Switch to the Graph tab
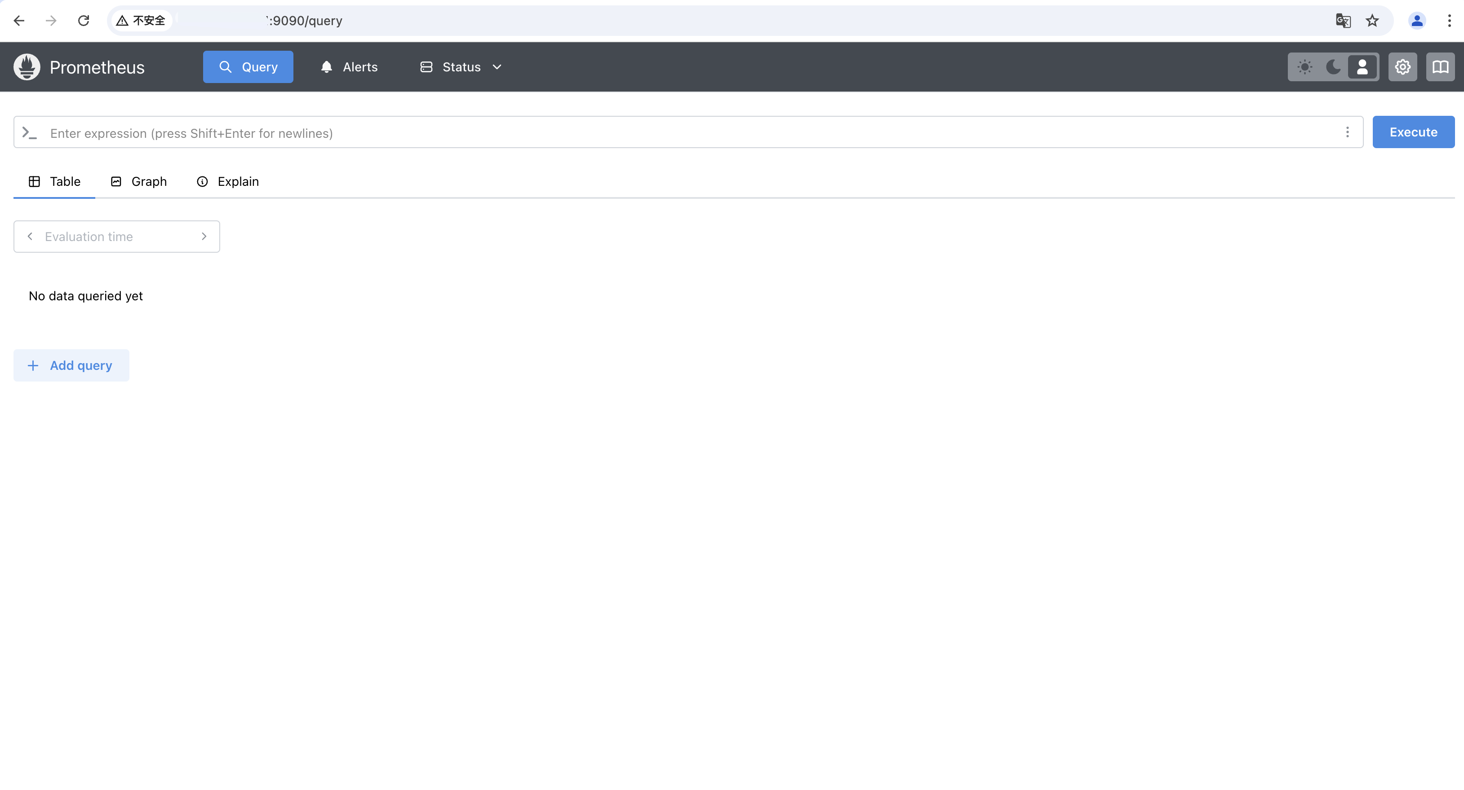1464x790 pixels. pos(139,182)
